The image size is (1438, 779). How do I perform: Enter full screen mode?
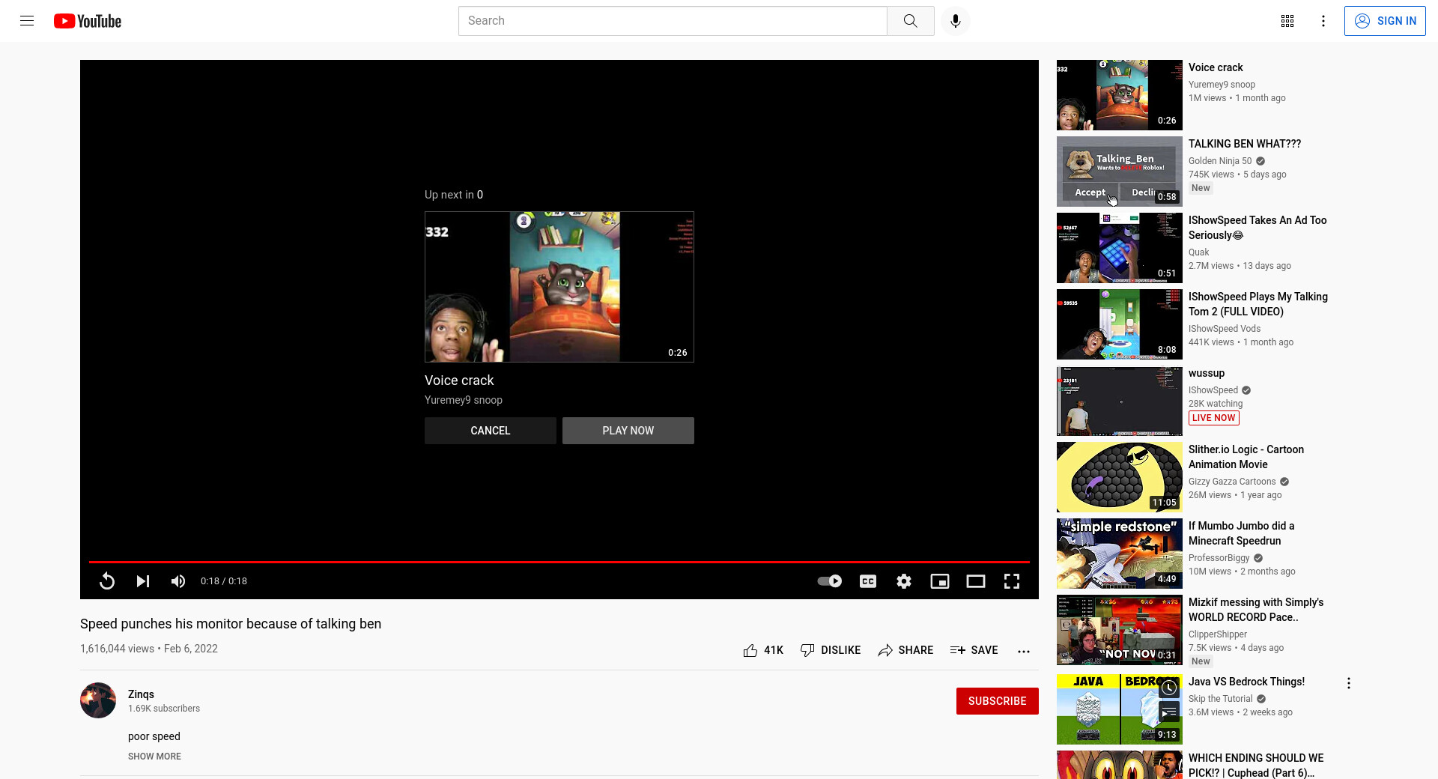click(x=1012, y=581)
